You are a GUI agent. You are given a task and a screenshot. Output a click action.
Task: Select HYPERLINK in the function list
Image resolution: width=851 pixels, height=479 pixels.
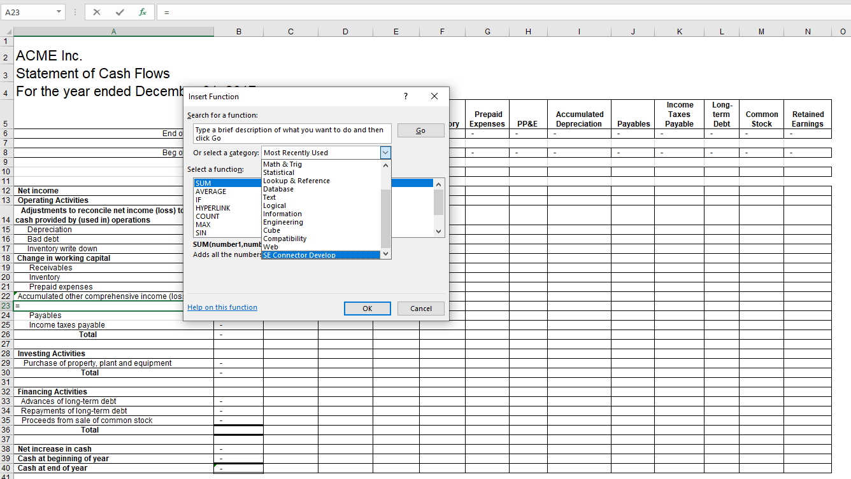click(213, 208)
